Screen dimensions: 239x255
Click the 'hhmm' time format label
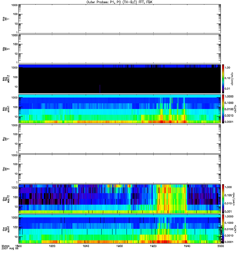click(5, 246)
